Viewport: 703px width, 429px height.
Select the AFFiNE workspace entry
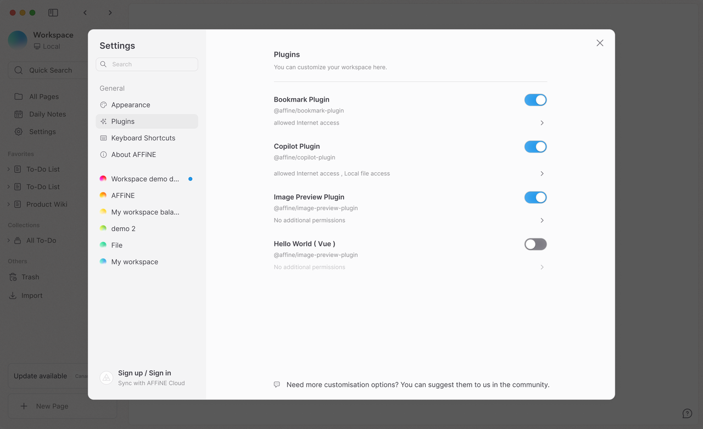(x=147, y=195)
